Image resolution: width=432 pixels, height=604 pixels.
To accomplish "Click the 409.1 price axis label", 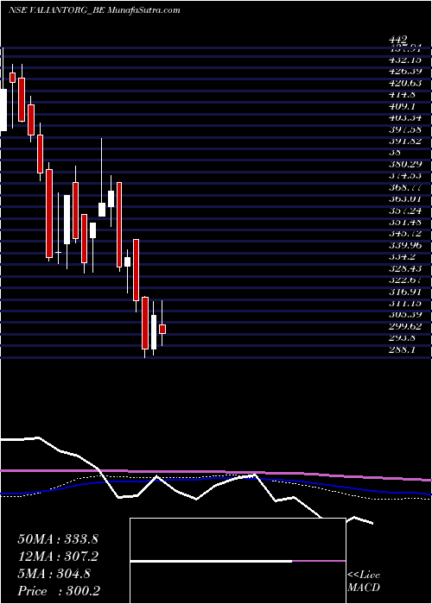I will [x=403, y=106].
